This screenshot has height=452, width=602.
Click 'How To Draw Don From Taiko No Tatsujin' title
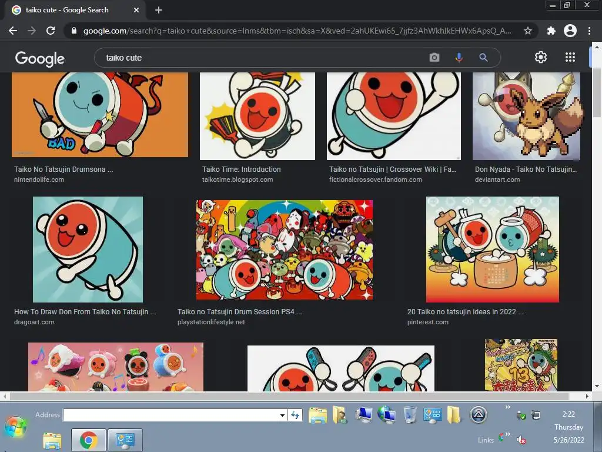pyautogui.click(x=85, y=312)
